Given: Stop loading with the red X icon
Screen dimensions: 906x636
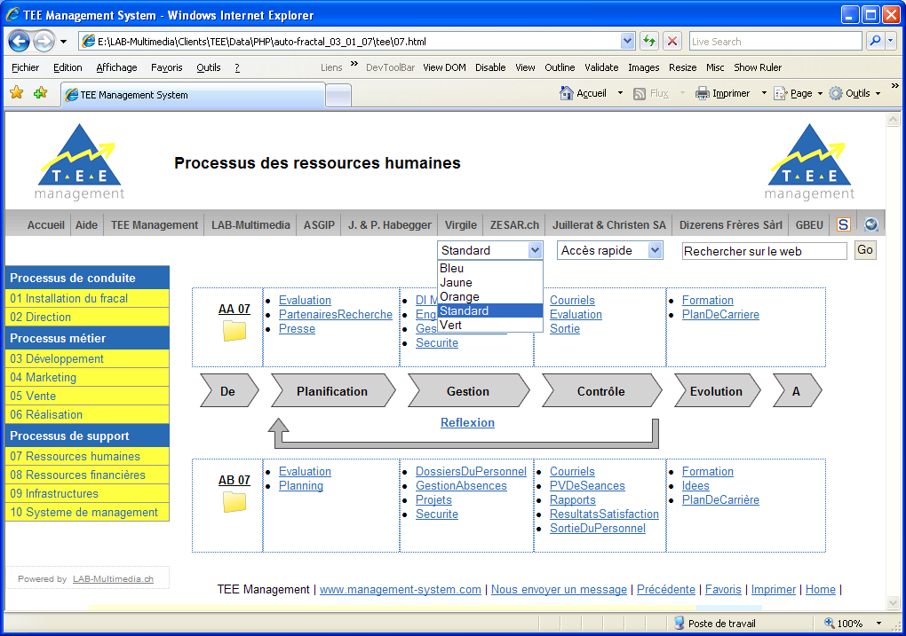Looking at the screenshot, I should tap(672, 41).
